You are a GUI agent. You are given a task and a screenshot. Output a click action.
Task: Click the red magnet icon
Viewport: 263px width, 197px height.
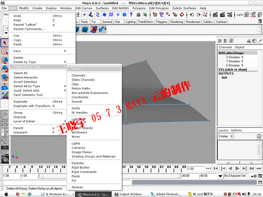coord(182,15)
